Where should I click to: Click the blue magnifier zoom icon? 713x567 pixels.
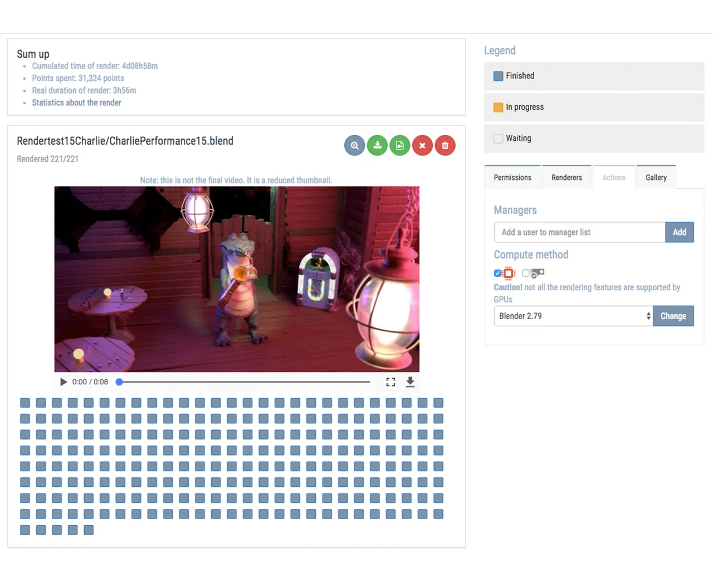pos(355,145)
